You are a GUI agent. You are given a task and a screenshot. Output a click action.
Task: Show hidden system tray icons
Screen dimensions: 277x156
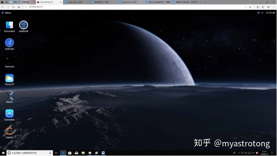click(x=239, y=153)
